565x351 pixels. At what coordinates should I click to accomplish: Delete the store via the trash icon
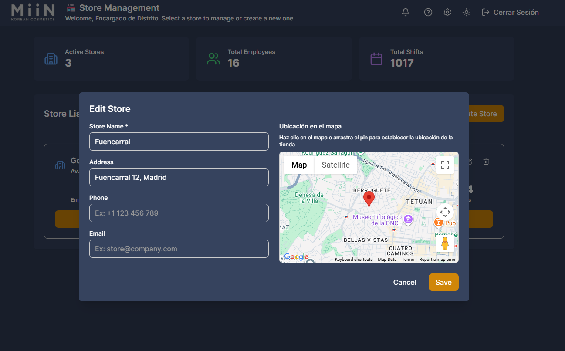[486, 162]
